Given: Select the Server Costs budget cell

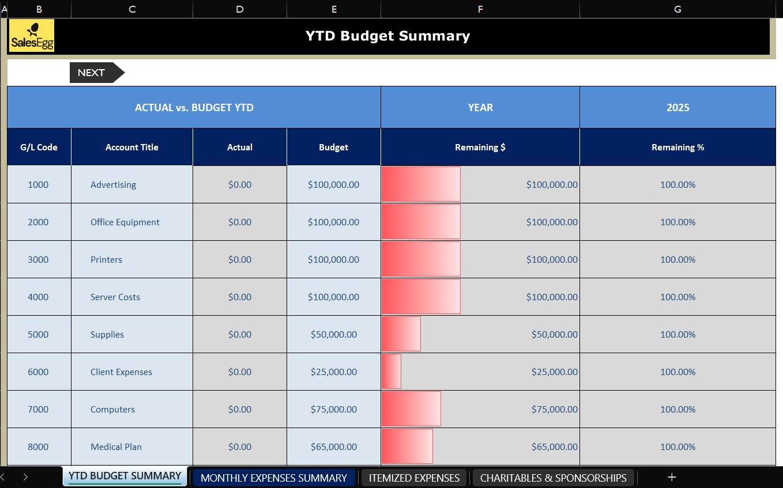Looking at the screenshot, I should point(333,297).
